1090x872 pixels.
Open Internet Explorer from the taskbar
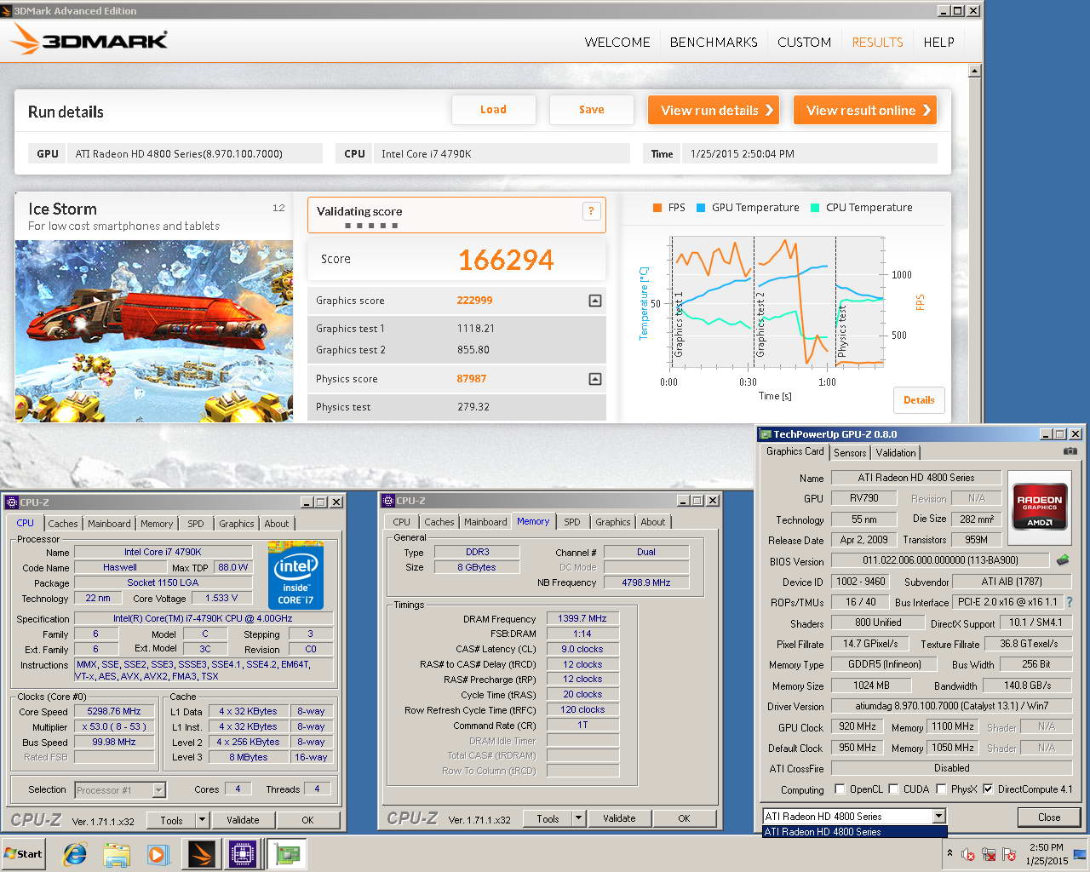75,853
